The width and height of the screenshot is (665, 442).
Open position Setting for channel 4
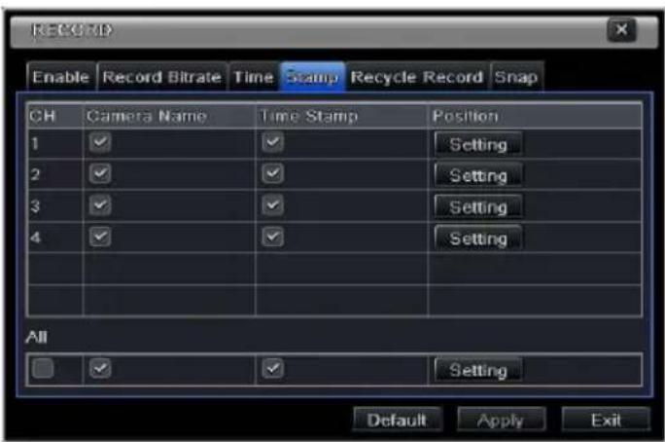[x=478, y=239]
